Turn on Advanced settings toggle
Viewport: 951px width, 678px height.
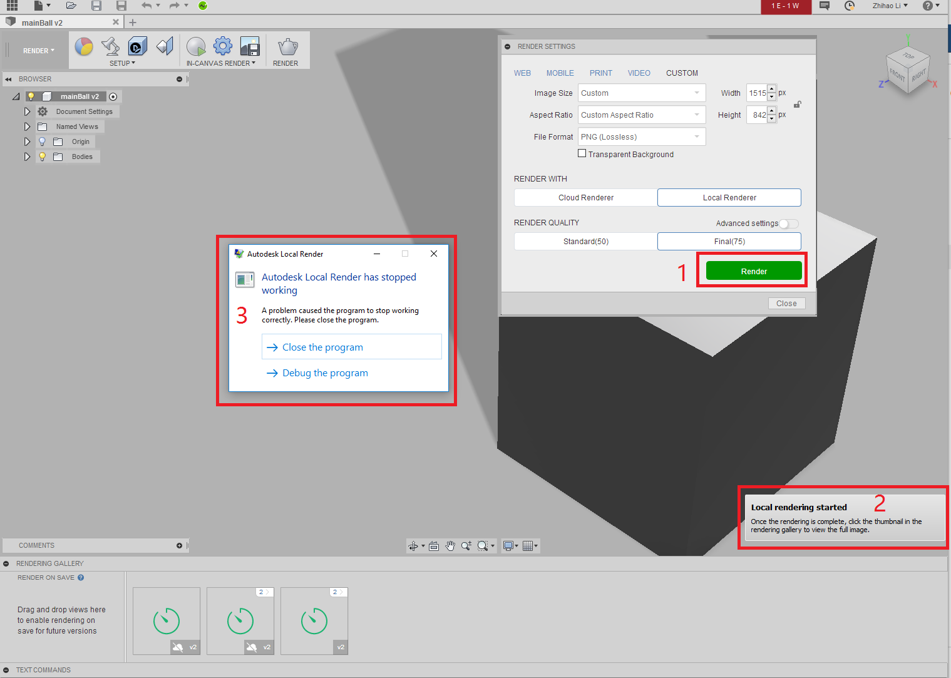[x=789, y=223]
